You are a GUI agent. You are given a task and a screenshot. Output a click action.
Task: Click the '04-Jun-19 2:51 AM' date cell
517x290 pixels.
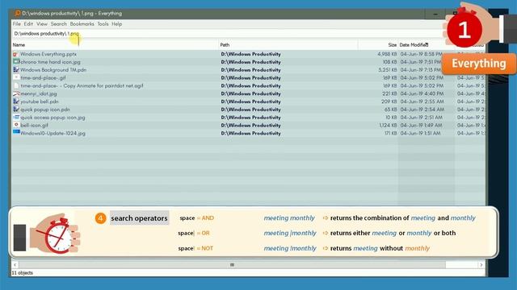coord(421,118)
